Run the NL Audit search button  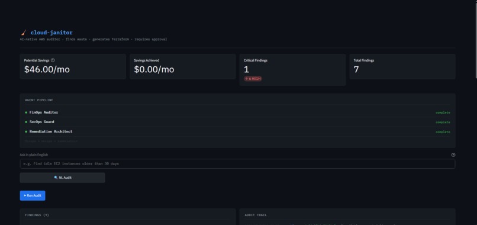coord(62,178)
